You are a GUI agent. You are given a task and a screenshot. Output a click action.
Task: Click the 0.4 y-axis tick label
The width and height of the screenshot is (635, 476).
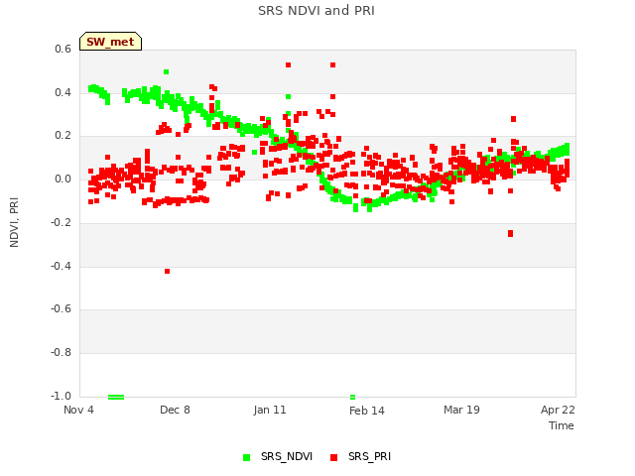tap(63, 92)
